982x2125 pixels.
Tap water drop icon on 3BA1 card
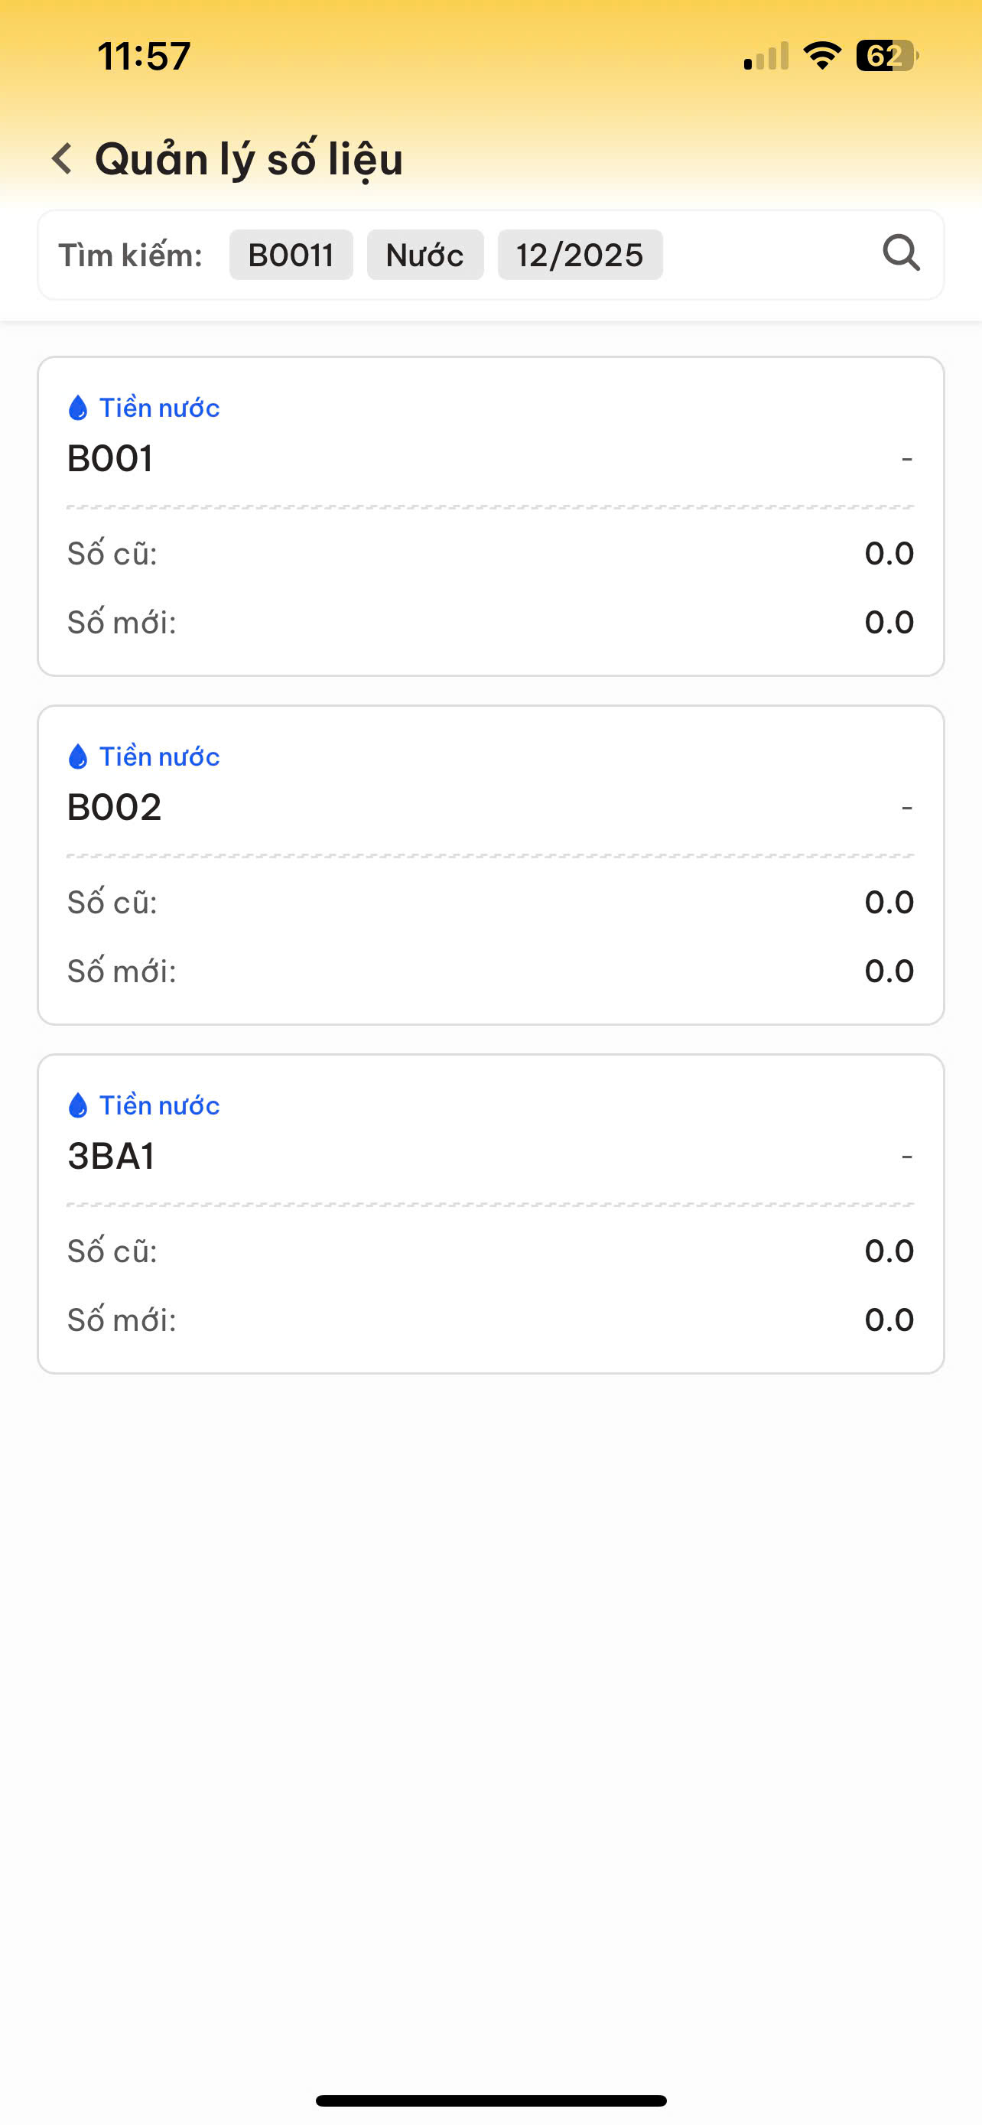tap(77, 1105)
